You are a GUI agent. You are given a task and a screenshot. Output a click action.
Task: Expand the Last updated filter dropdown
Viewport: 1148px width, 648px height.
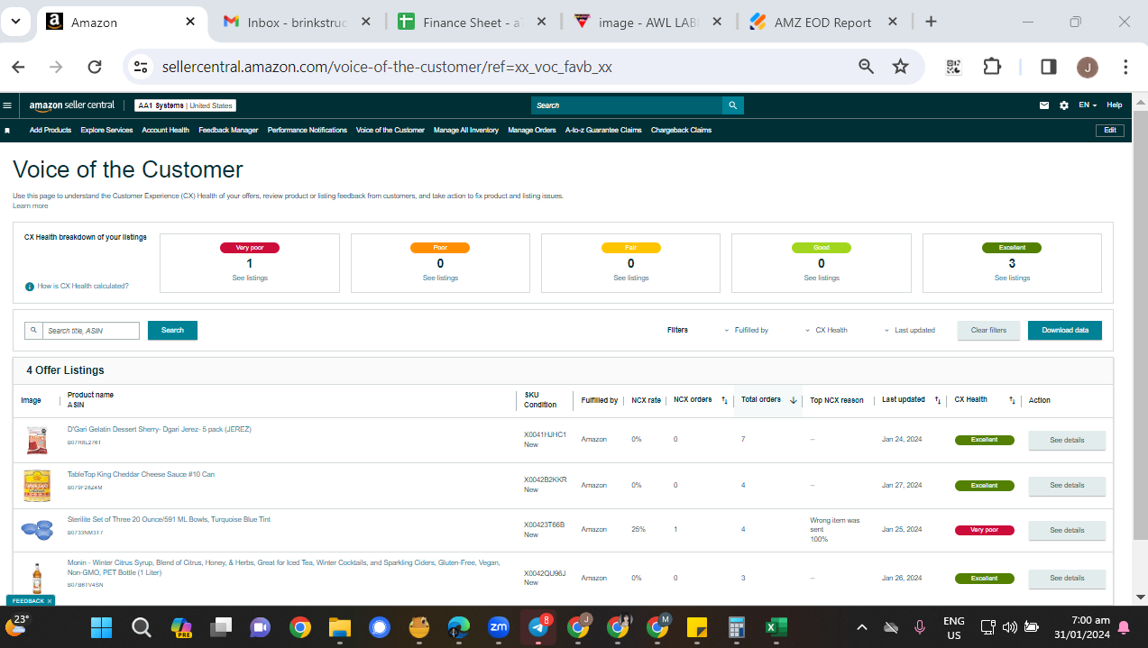pos(909,331)
